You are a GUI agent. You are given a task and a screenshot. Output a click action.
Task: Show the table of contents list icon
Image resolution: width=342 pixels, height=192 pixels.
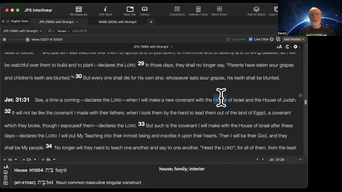[x=4, y=39]
